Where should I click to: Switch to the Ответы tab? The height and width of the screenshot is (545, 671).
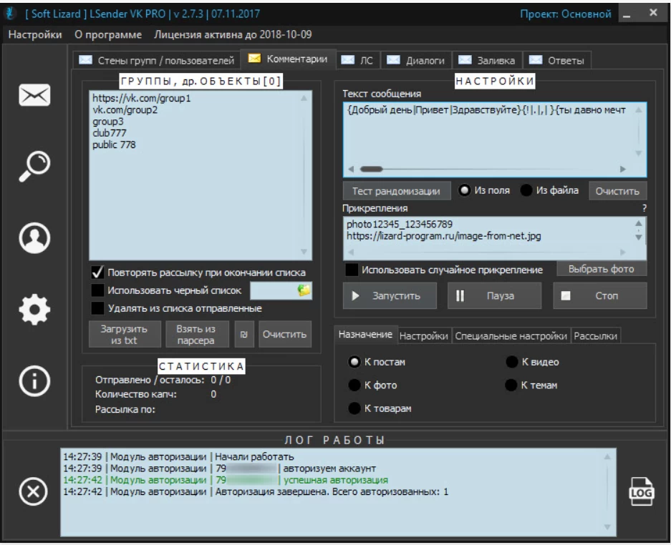(x=556, y=60)
